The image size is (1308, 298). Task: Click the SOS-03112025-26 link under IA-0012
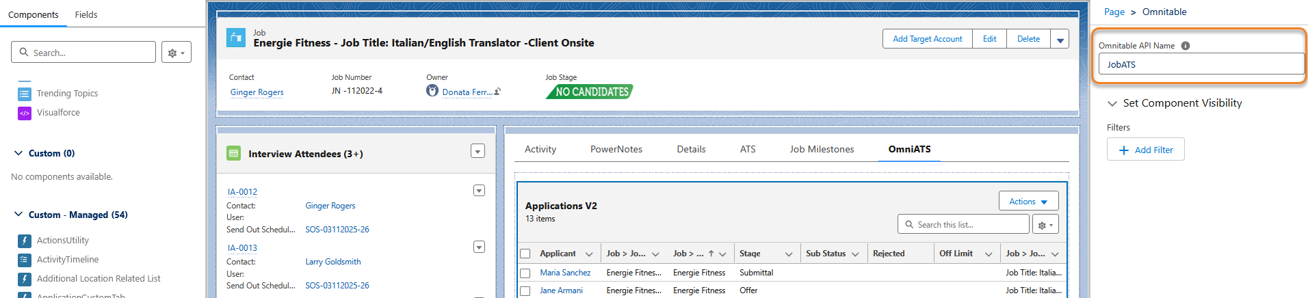[337, 230]
